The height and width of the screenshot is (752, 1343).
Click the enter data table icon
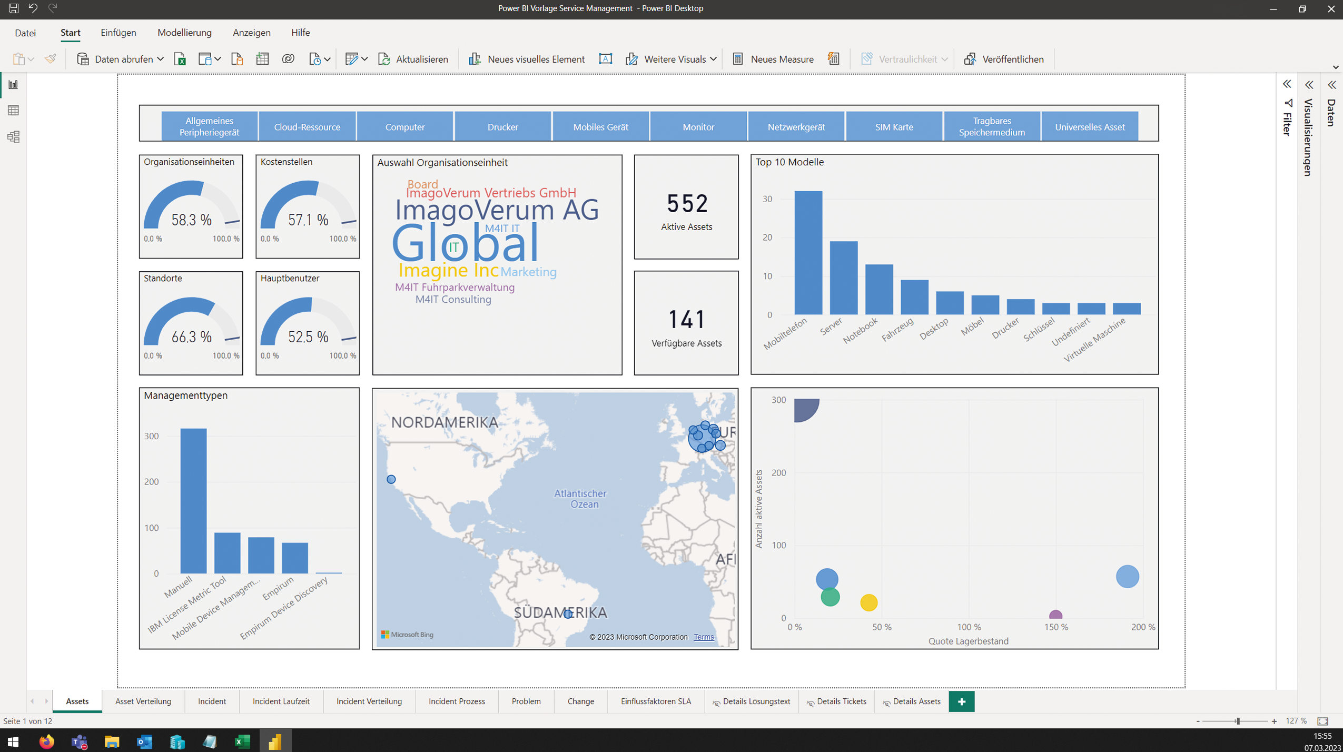click(x=262, y=59)
